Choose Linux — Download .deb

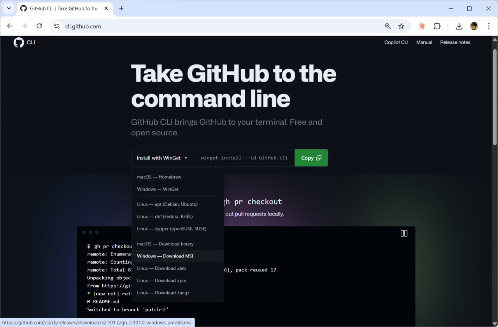coord(178,268)
